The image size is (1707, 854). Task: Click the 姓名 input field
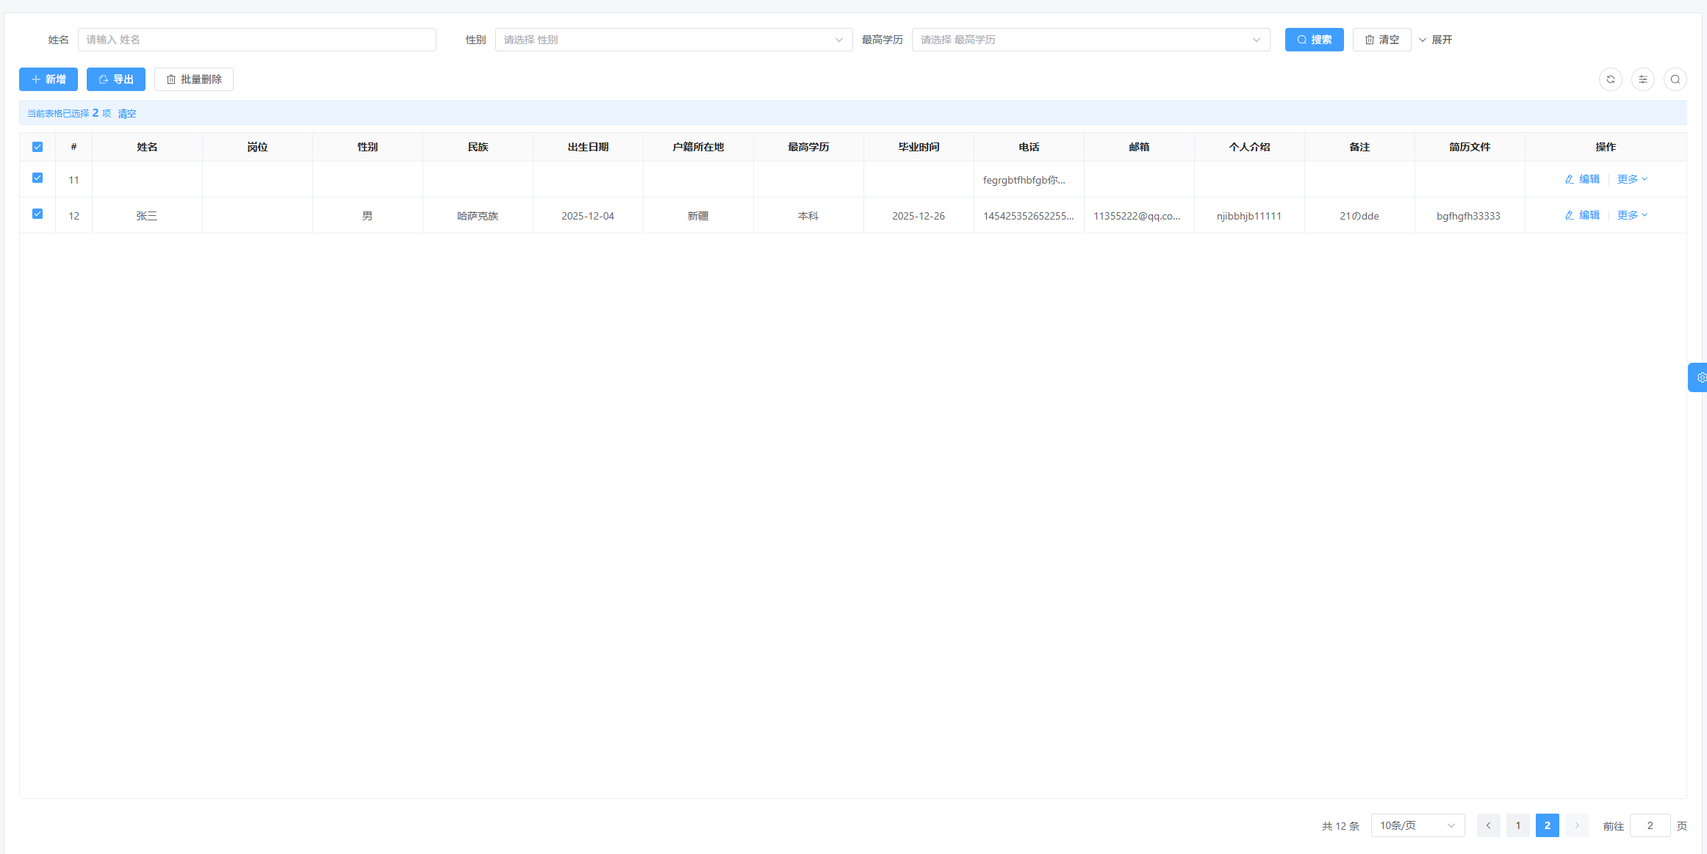pos(256,40)
